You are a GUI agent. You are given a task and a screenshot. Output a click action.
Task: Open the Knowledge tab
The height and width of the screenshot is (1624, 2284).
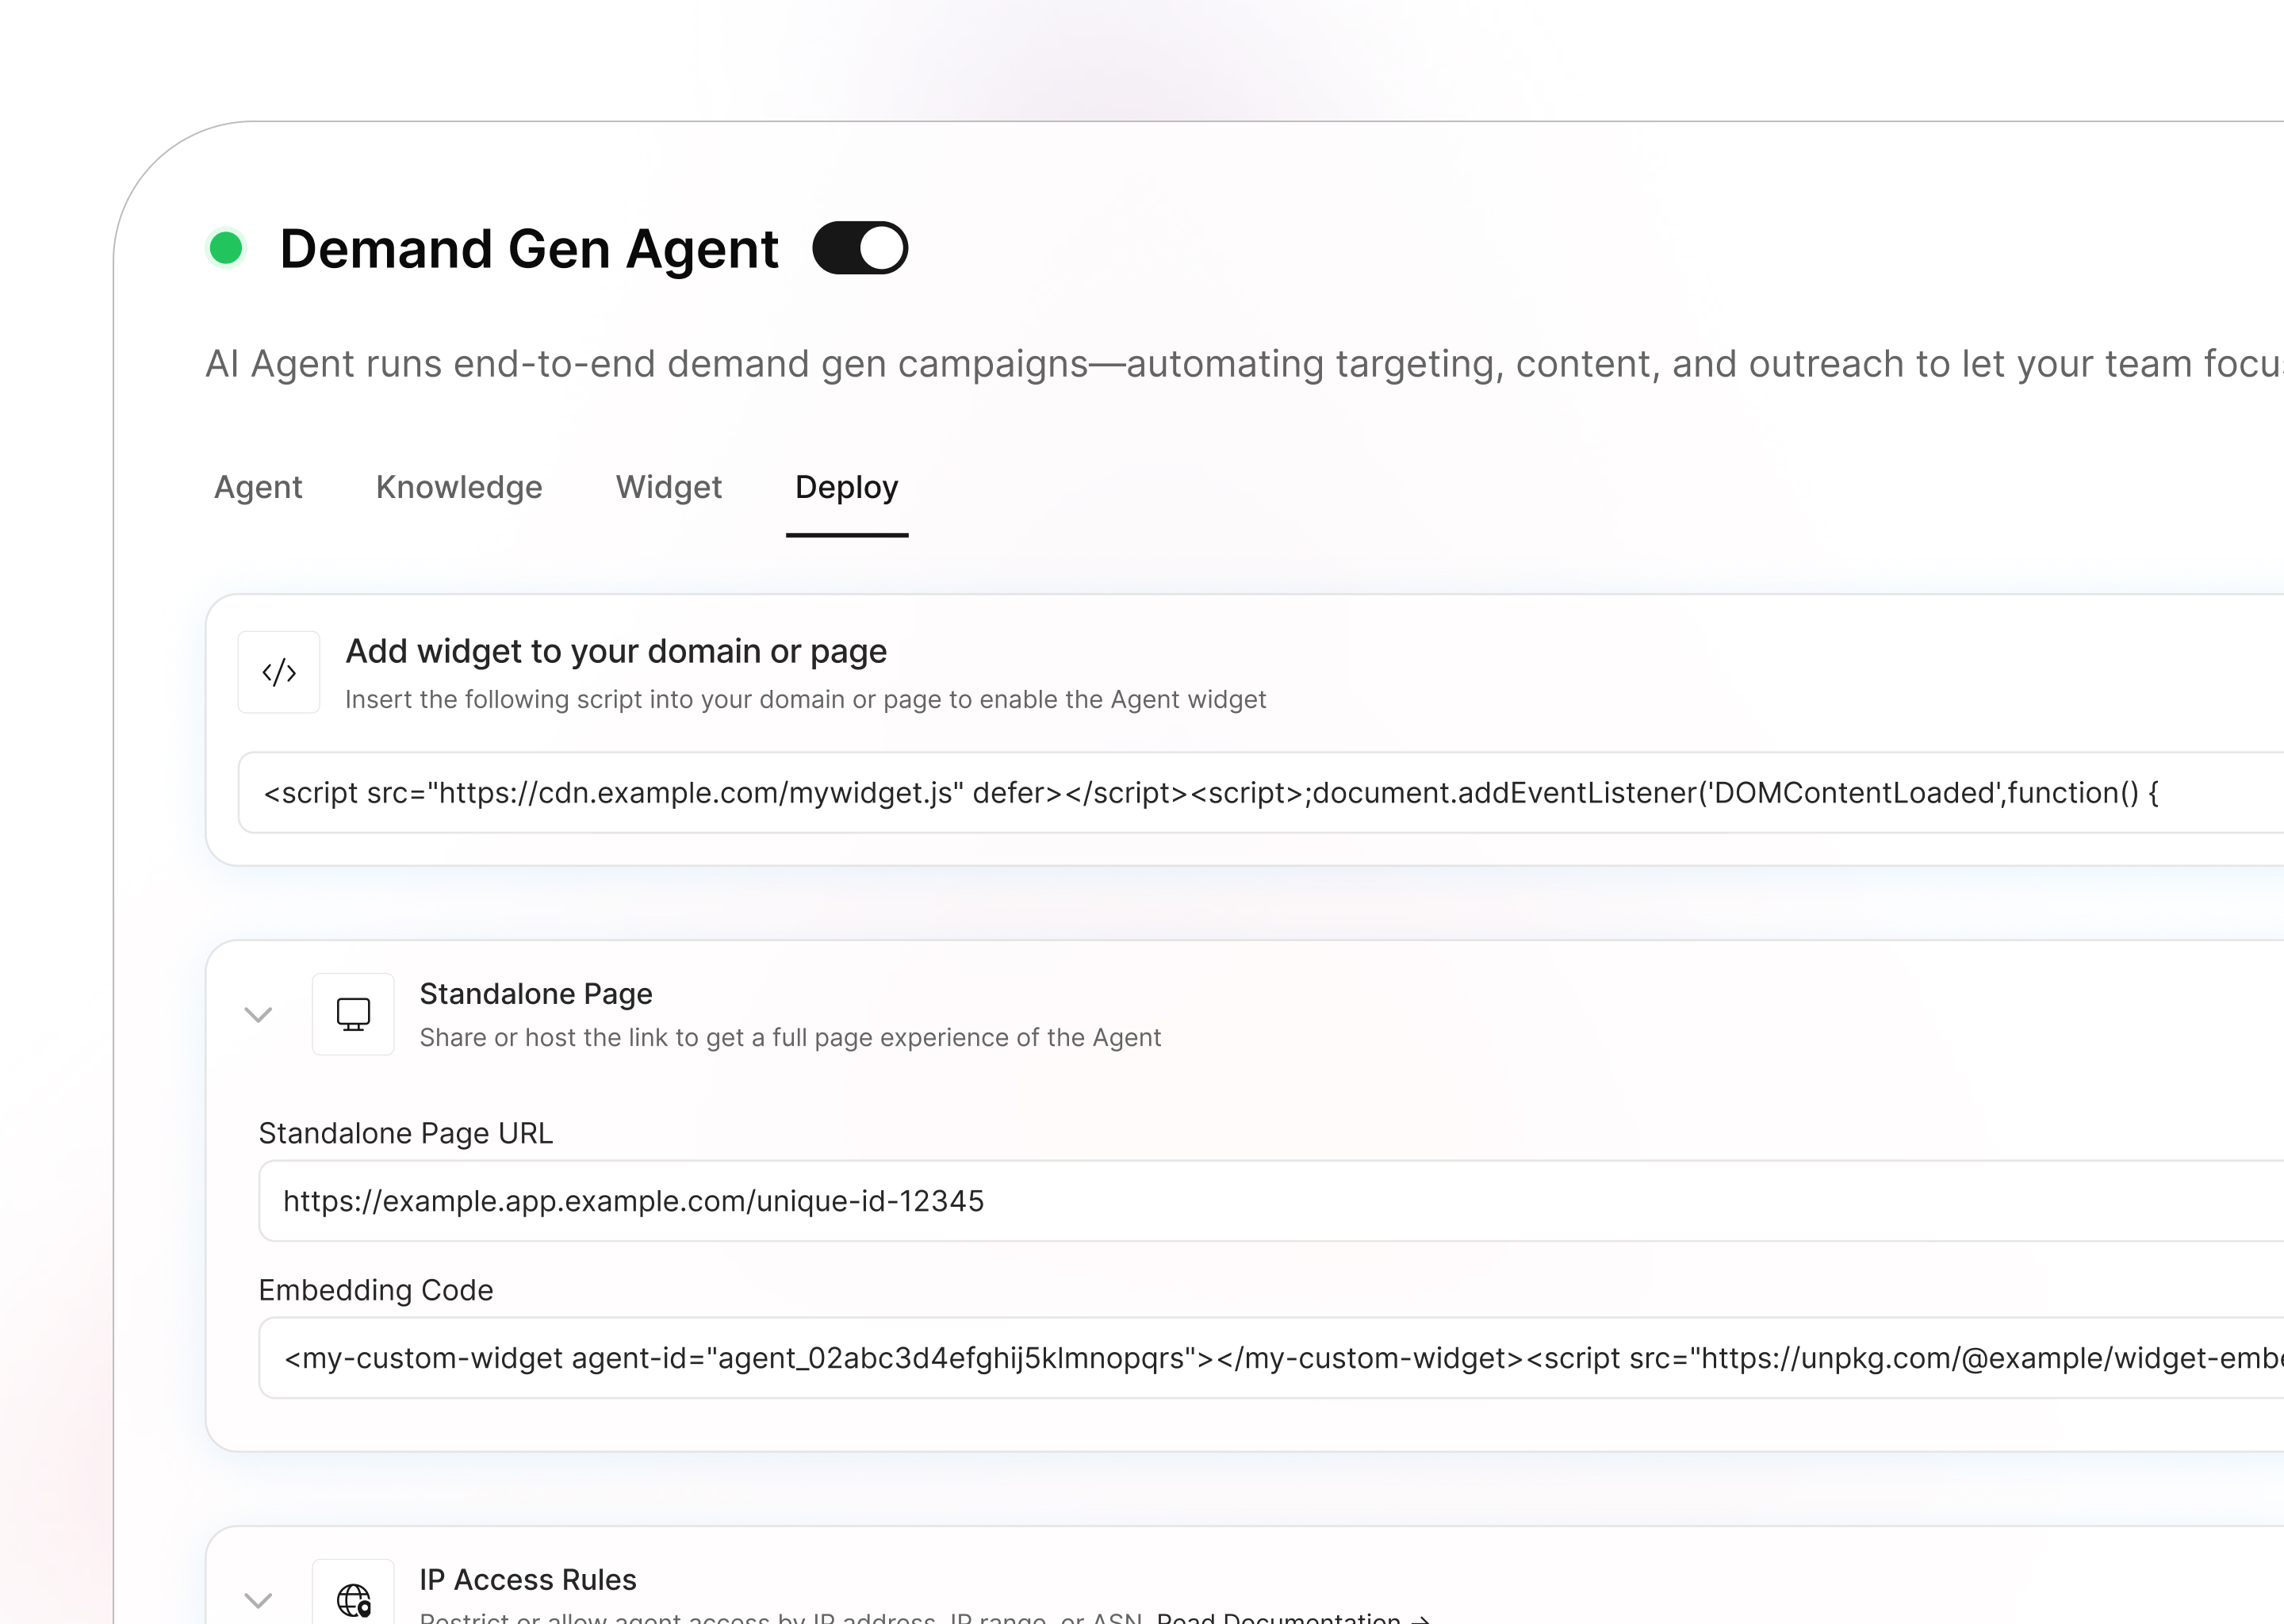click(x=459, y=487)
